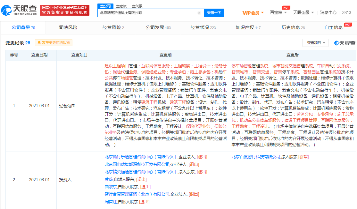Image resolution: width=357 pixels, height=209 pixels.
Task: Switch to the 查关系 search tab
Action: tap(137, 6)
